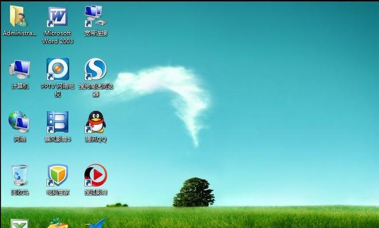The height and width of the screenshot is (228, 379).
Task: Open the 腾讯QQ penguin shortcut
Action: coord(96,122)
